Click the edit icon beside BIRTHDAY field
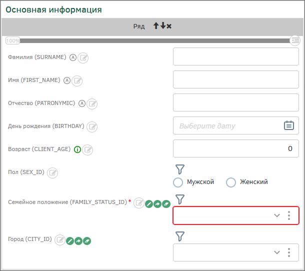 pos(92,127)
